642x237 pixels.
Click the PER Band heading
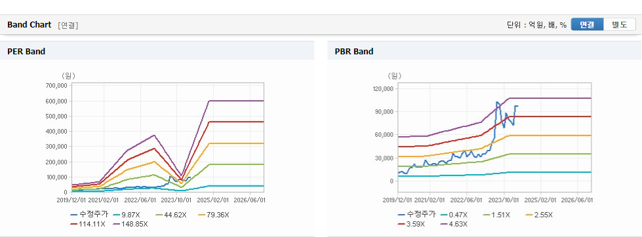[26, 52]
